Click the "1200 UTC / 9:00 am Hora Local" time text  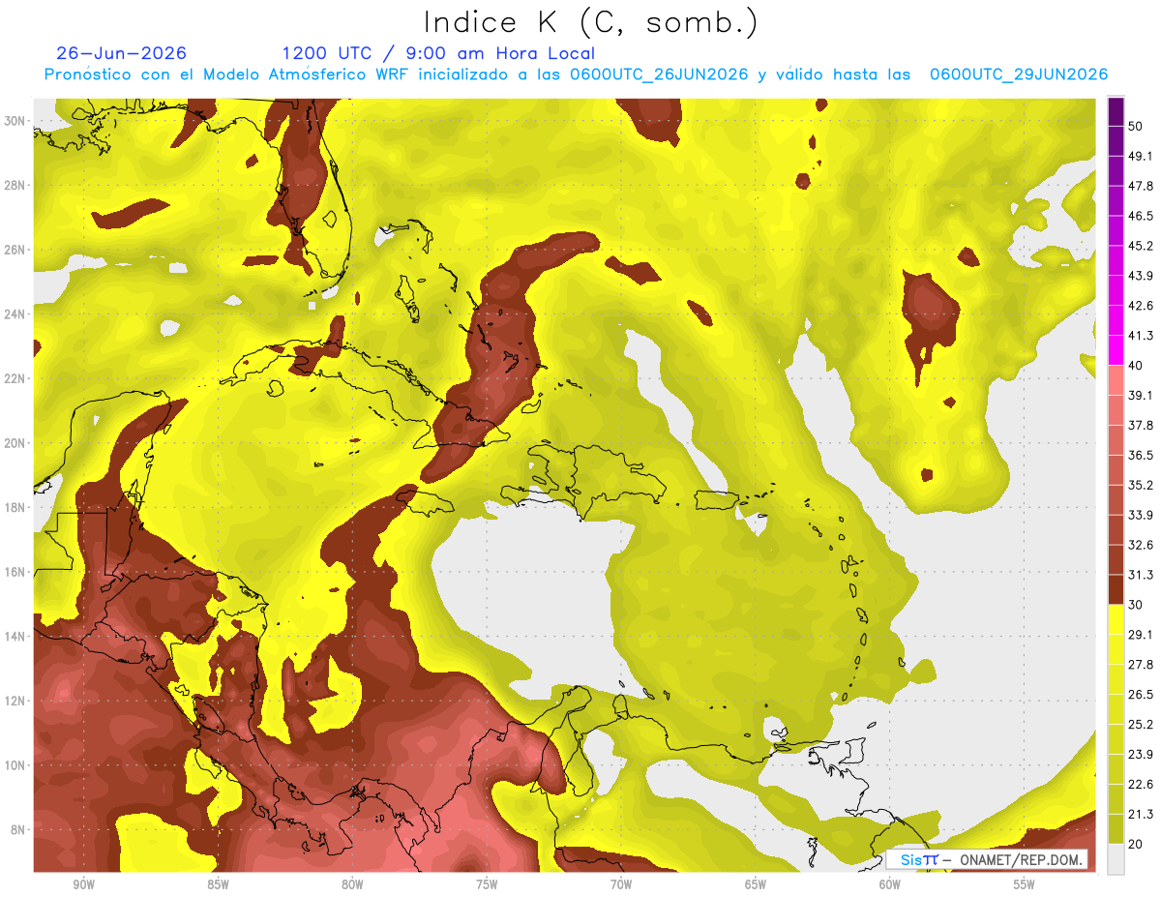(438, 53)
